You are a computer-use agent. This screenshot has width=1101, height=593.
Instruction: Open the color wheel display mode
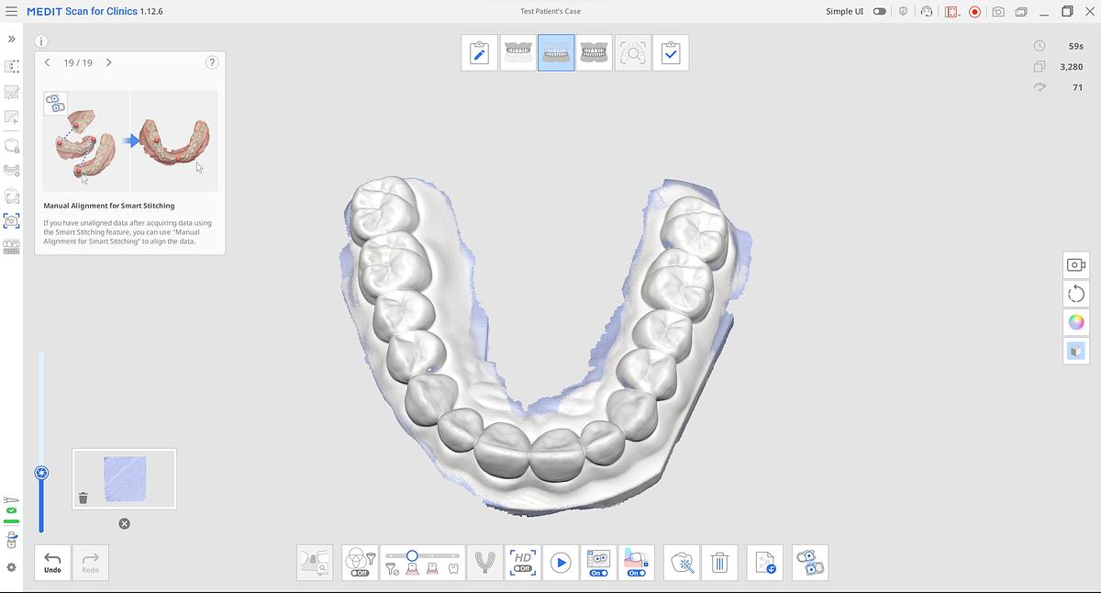(x=1076, y=322)
